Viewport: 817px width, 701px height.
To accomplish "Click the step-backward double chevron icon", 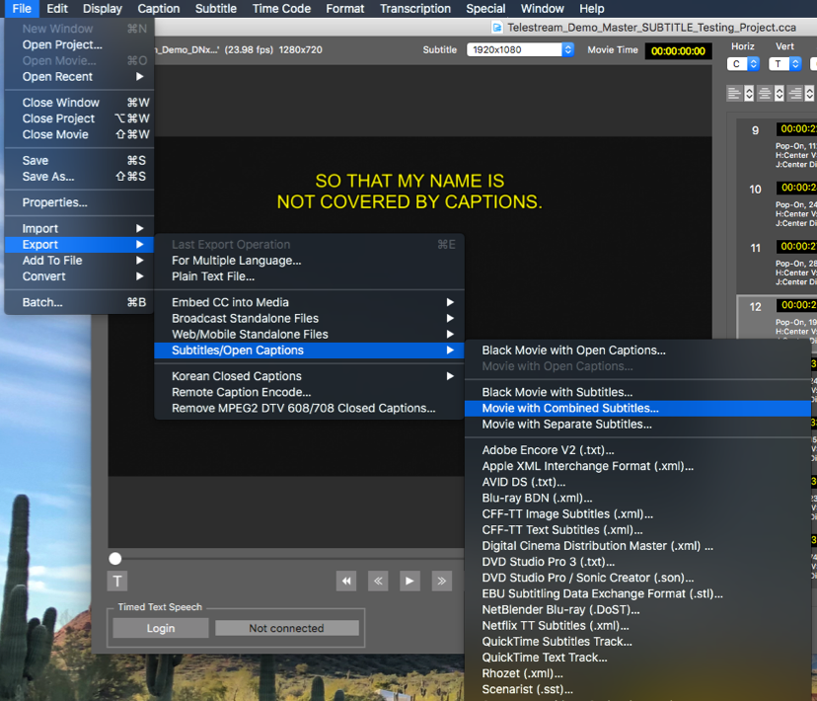I will [378, 581].
